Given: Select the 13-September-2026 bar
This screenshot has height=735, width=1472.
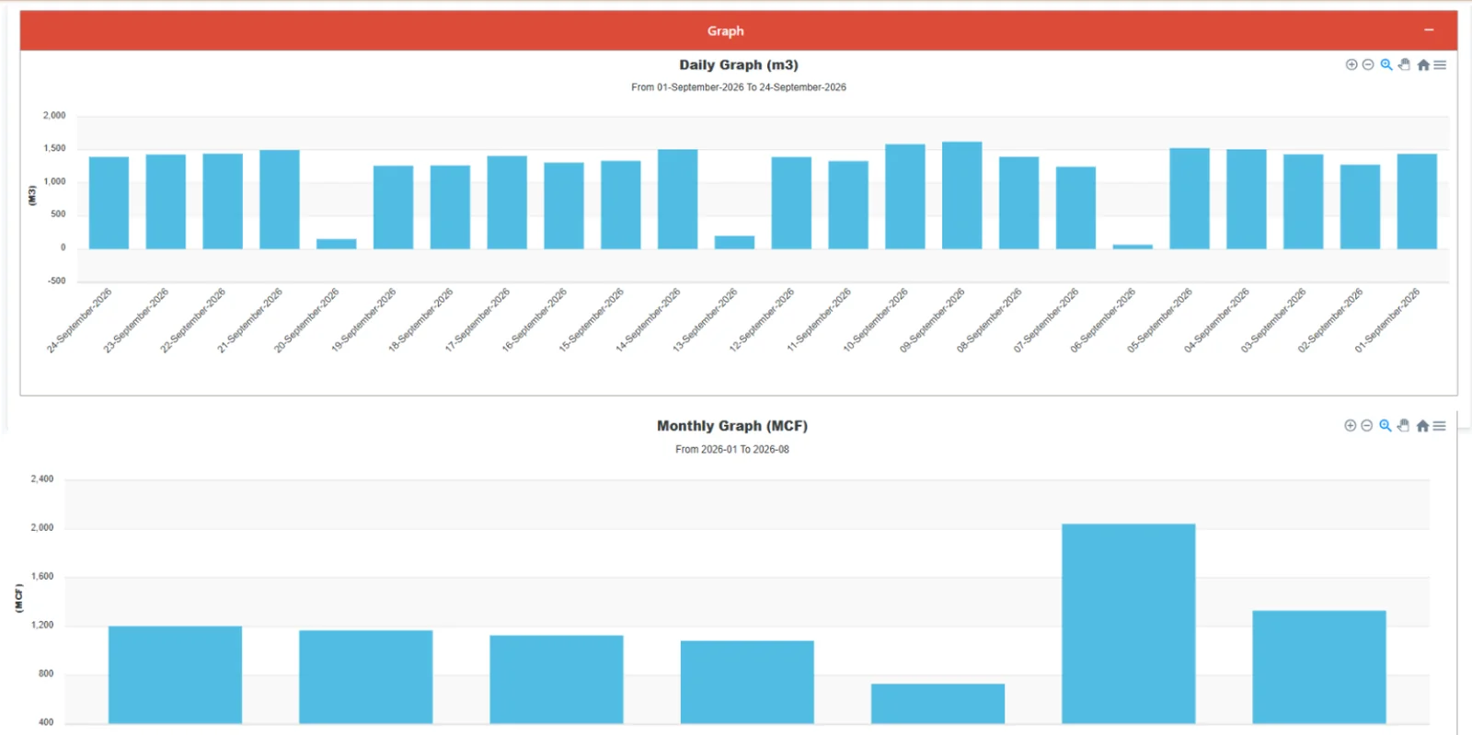Looking at the screenshot, I should coord(734,242).
